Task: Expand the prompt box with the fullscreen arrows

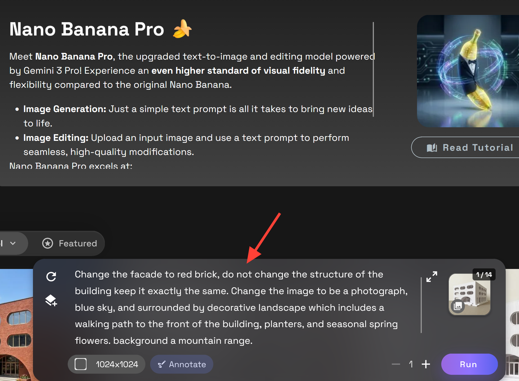Action: point(432,277)
